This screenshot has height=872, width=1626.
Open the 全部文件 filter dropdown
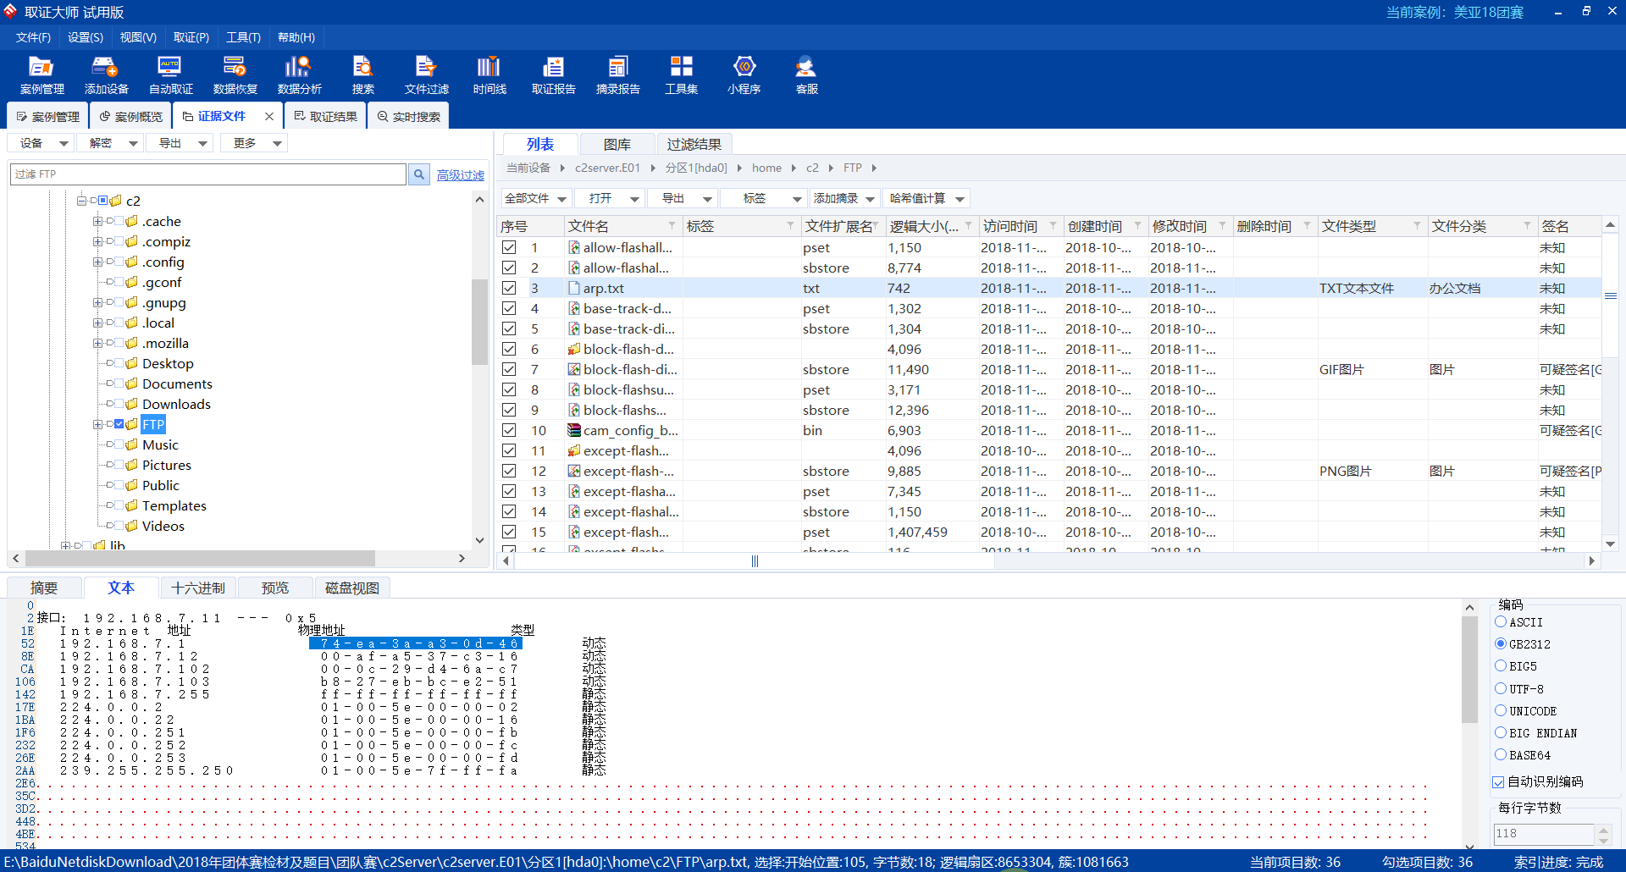[x=535, y=198]
